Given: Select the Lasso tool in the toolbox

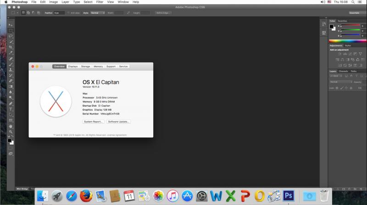Looking at the screenshot, I should (11, 36).
